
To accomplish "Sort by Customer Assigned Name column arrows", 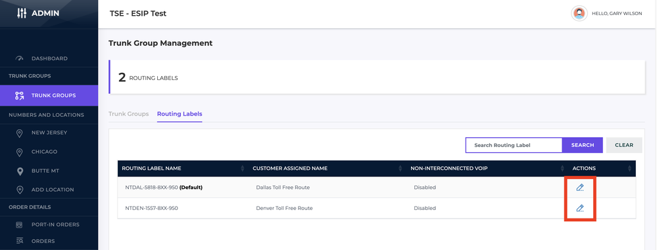I will click(401, 169).
